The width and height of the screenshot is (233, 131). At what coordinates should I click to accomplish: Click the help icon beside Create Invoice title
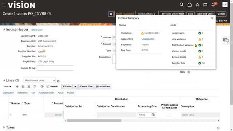coord(49,14)
